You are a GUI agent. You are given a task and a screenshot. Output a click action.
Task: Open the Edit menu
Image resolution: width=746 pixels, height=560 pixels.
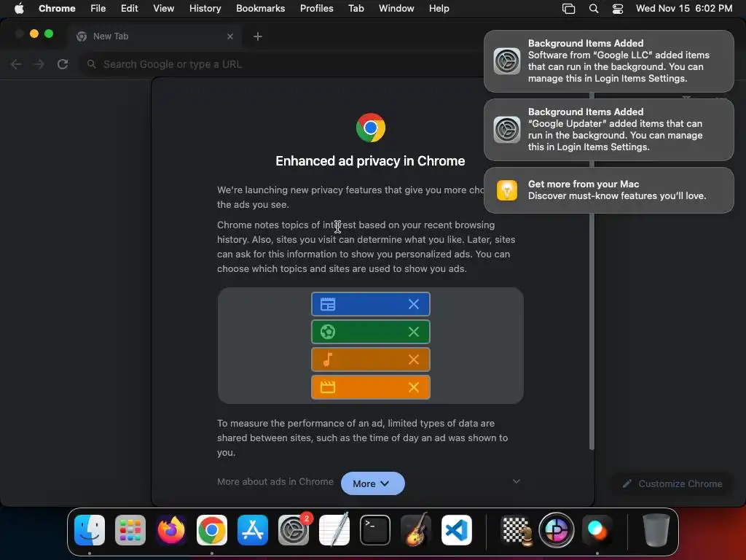[130, 8]
